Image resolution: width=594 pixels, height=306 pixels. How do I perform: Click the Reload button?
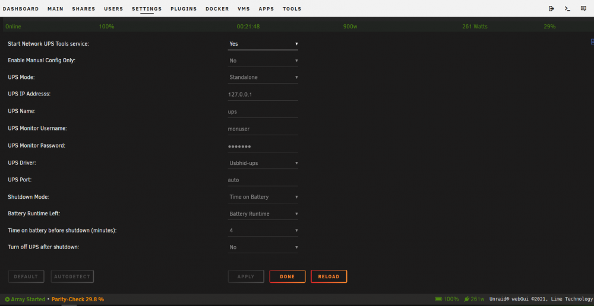(329, 276)
